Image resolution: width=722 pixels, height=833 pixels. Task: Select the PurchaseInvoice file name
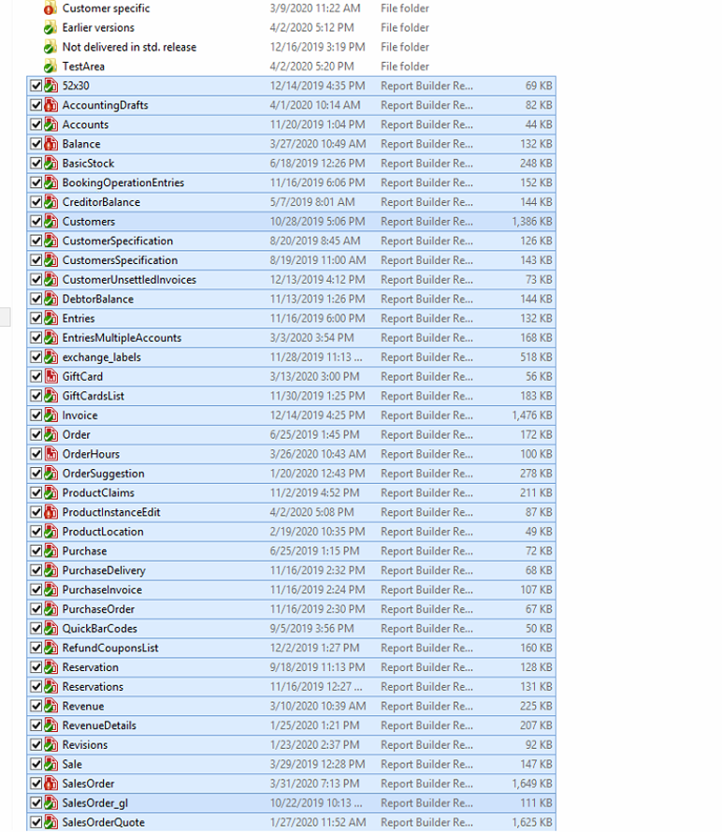(102, 590)
